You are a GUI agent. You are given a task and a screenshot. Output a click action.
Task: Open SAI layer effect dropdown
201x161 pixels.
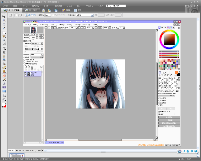coord(42,49)
